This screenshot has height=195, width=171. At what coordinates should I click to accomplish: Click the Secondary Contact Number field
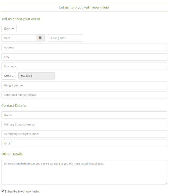pyautogui.click(x=84, y=134)
